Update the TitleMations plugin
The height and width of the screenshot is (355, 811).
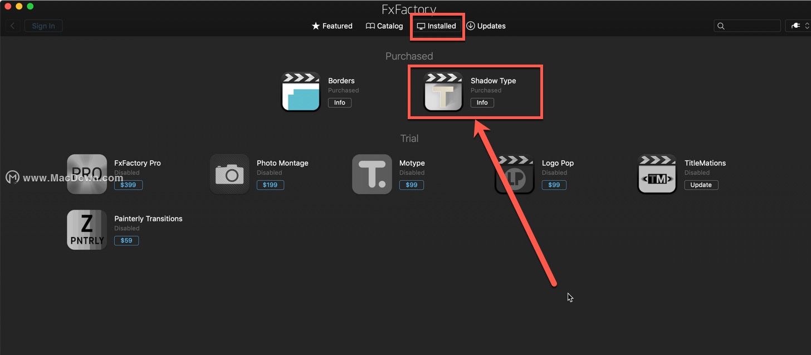coord(701,185)
